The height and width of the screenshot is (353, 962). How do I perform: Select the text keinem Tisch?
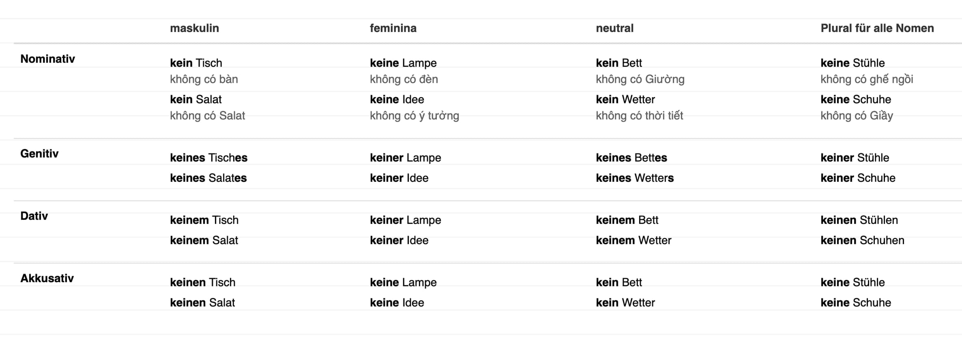[204, 220]
